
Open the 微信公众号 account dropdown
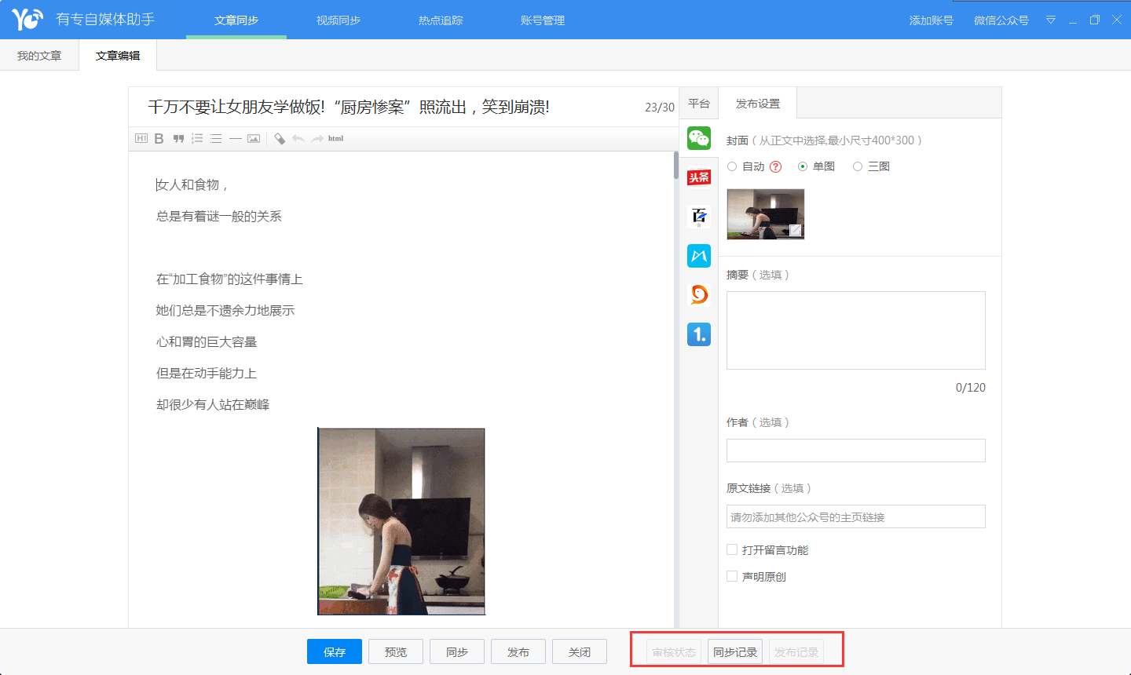coord(1001,20)
